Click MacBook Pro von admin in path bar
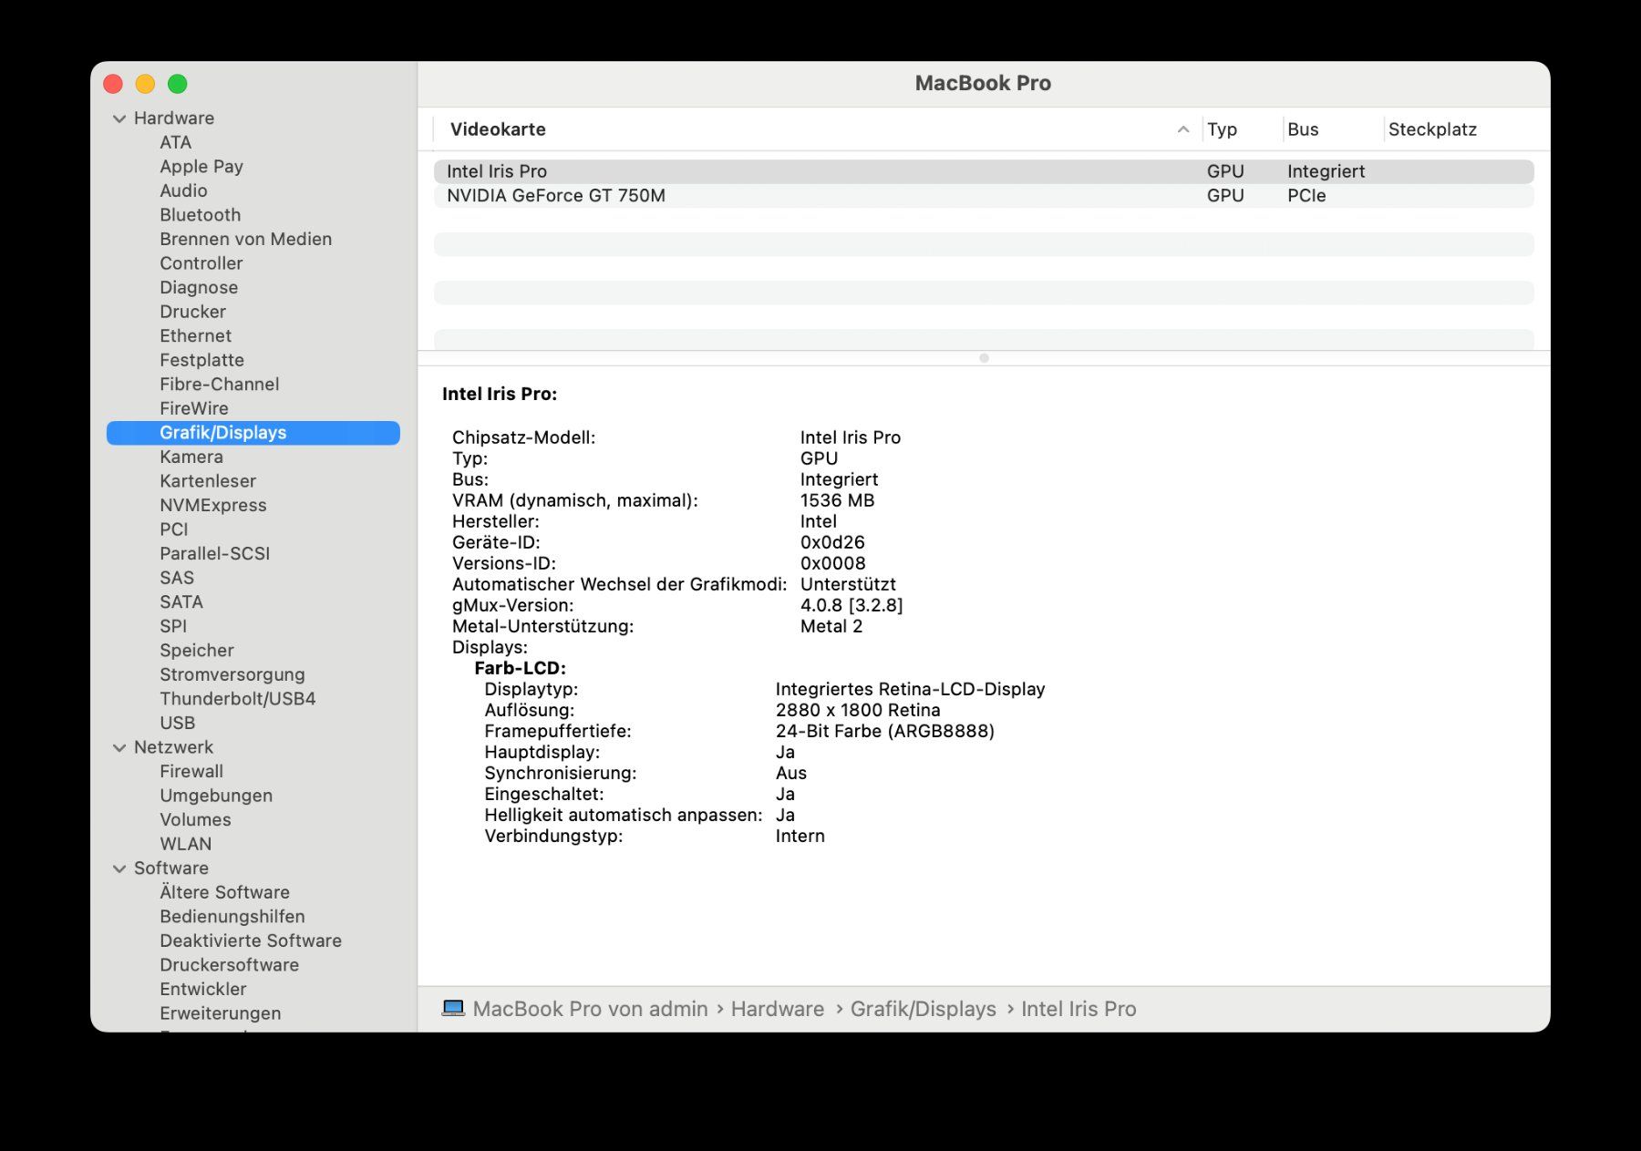Screen dimensions: 1641x1151 (x=590, y=1009)
